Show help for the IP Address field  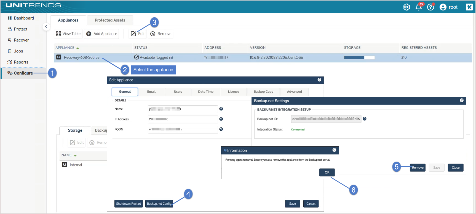click(221, 119)
